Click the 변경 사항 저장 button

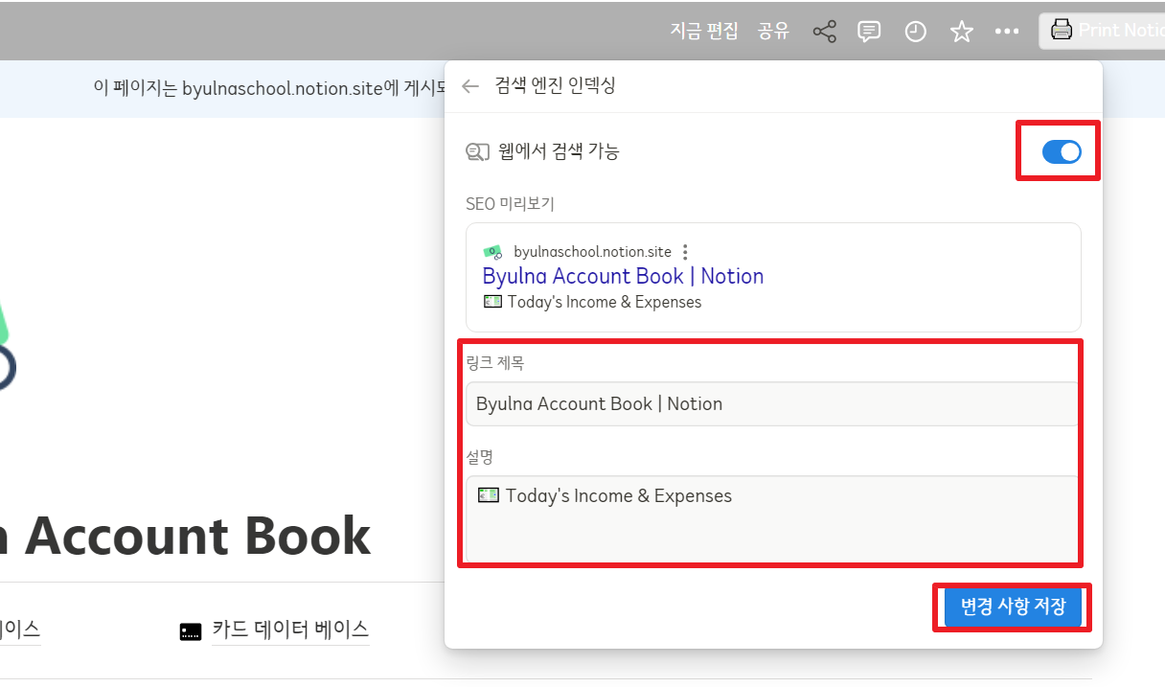coord(1014,607)
